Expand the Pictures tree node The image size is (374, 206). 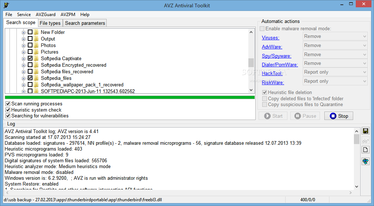click(23, 52)
